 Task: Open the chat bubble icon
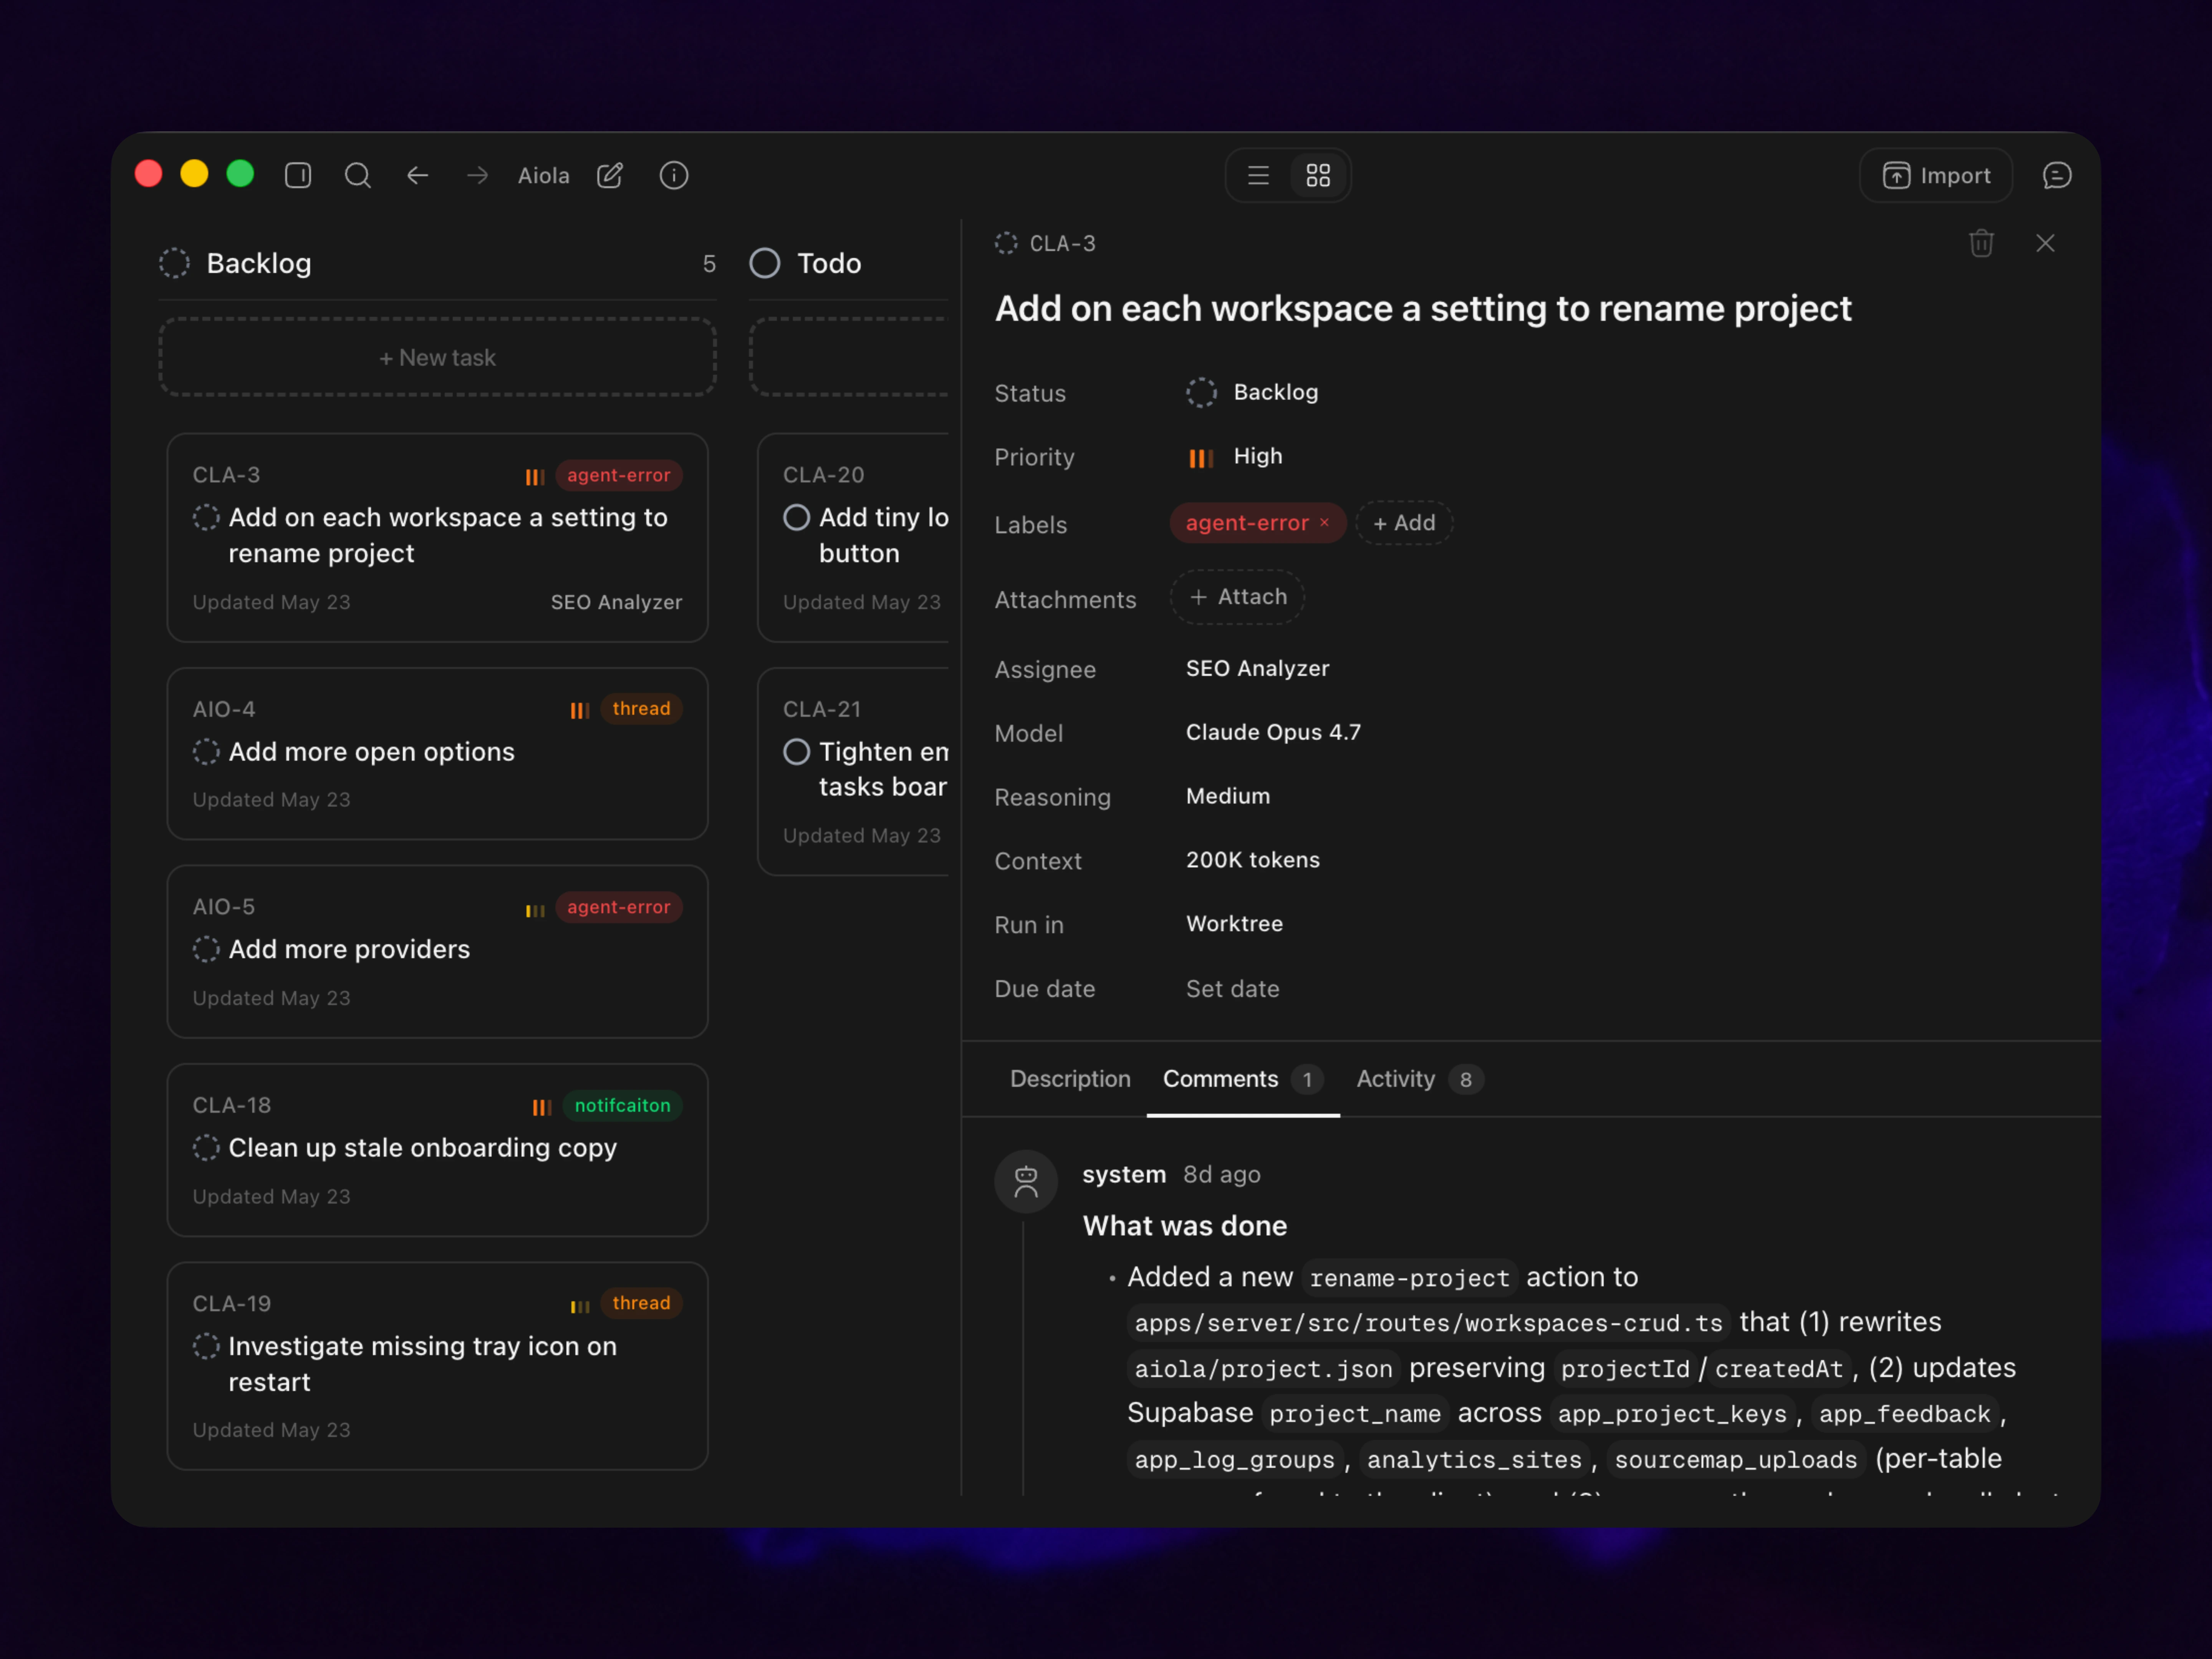pyautogui.click(x=2057, y=176)
